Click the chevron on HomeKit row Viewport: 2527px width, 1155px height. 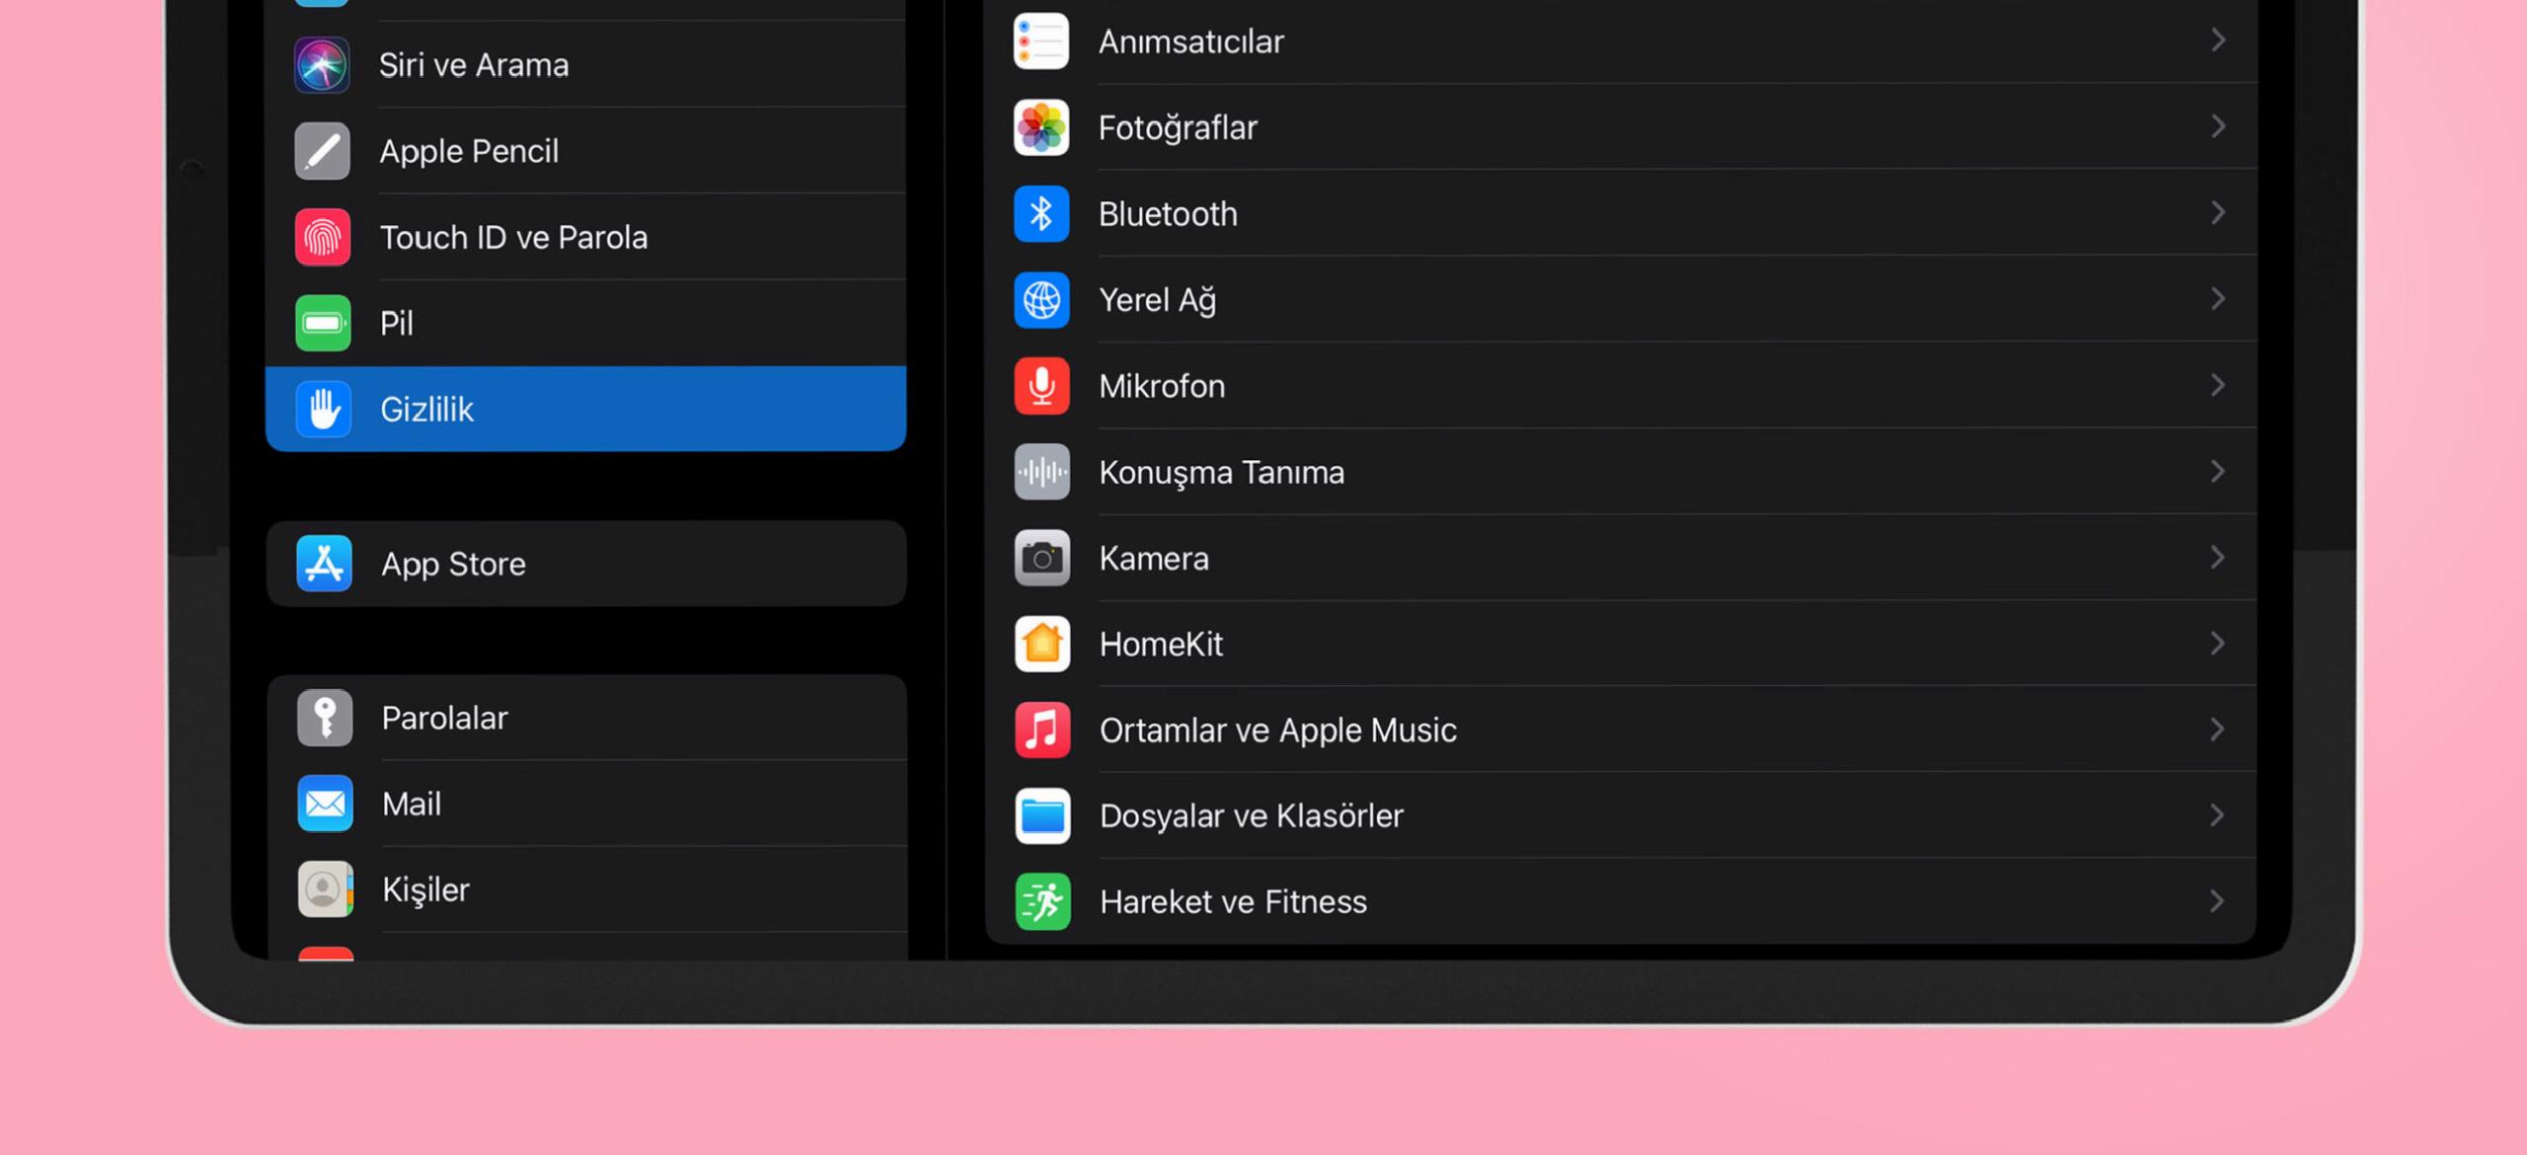point(2218,643)
